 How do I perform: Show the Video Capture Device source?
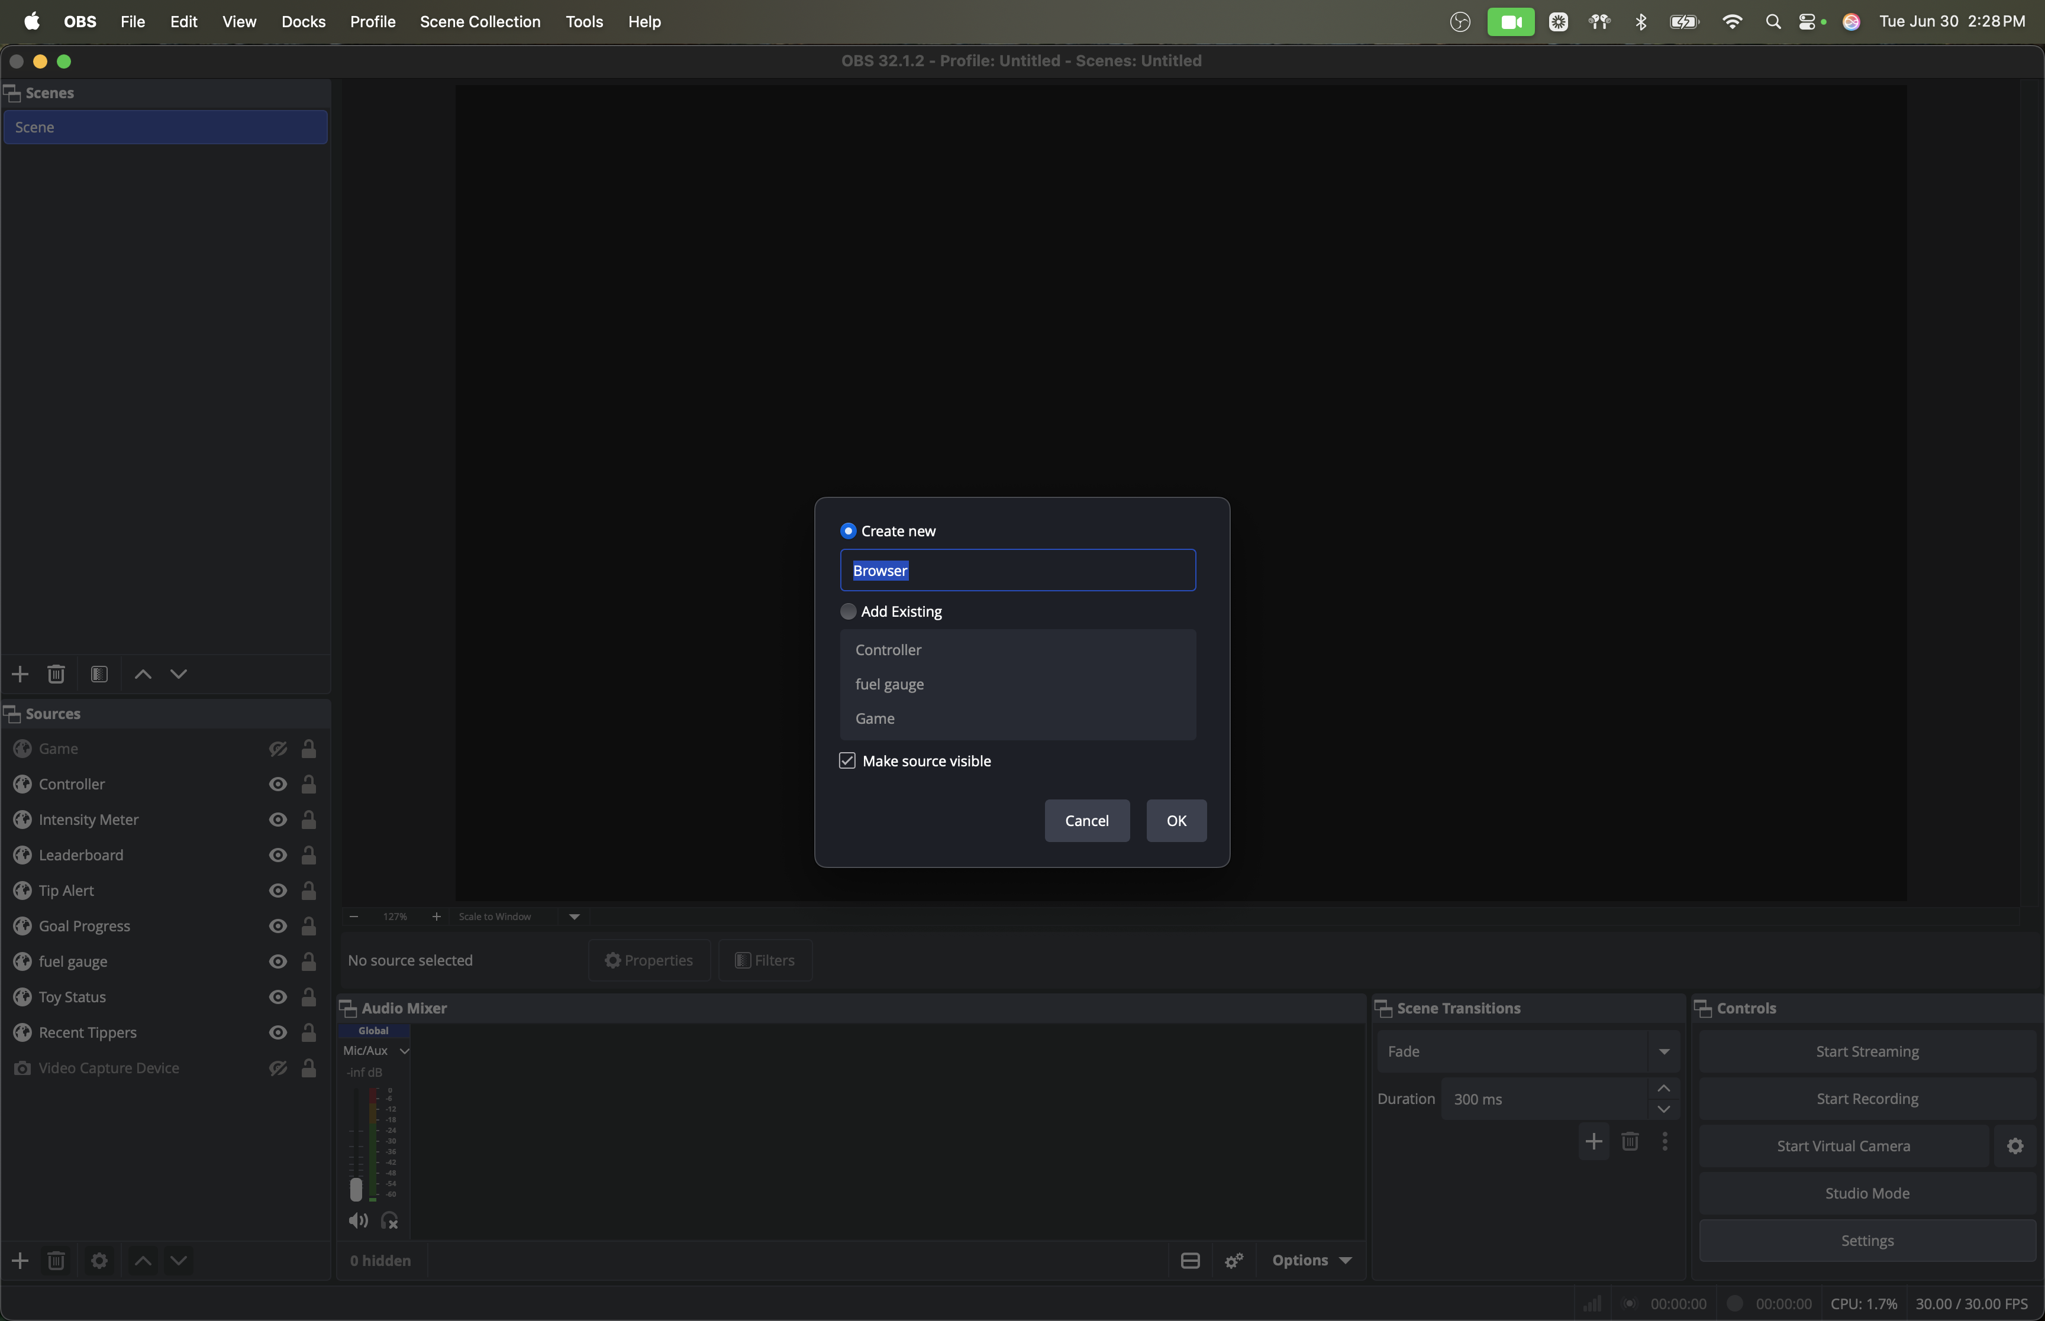click(278, 1068)
